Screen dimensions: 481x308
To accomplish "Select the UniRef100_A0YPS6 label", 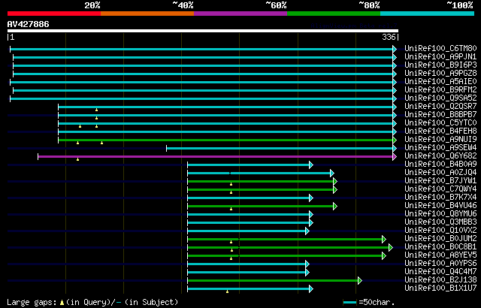I will [x=440, y=264].
